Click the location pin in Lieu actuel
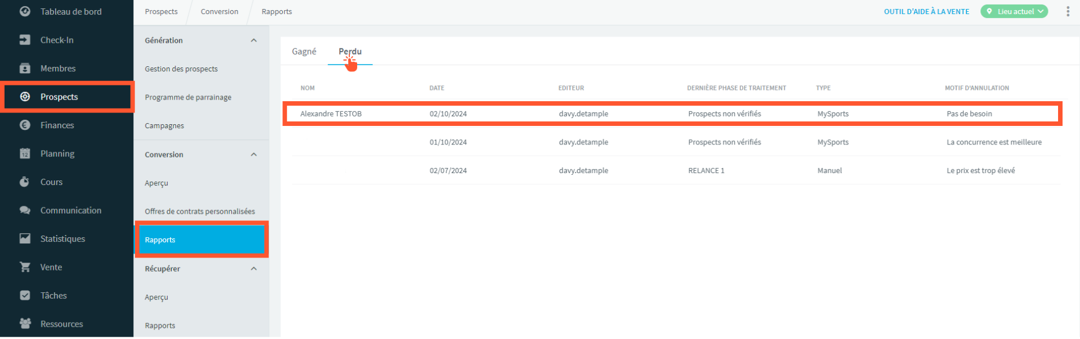Screen dimensions: 1080x339 pos(989,11)
